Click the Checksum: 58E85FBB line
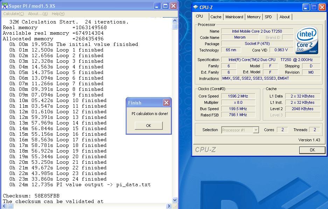Image resolution: width=328 pixels, height=209 pixels. tap(31, 196)
